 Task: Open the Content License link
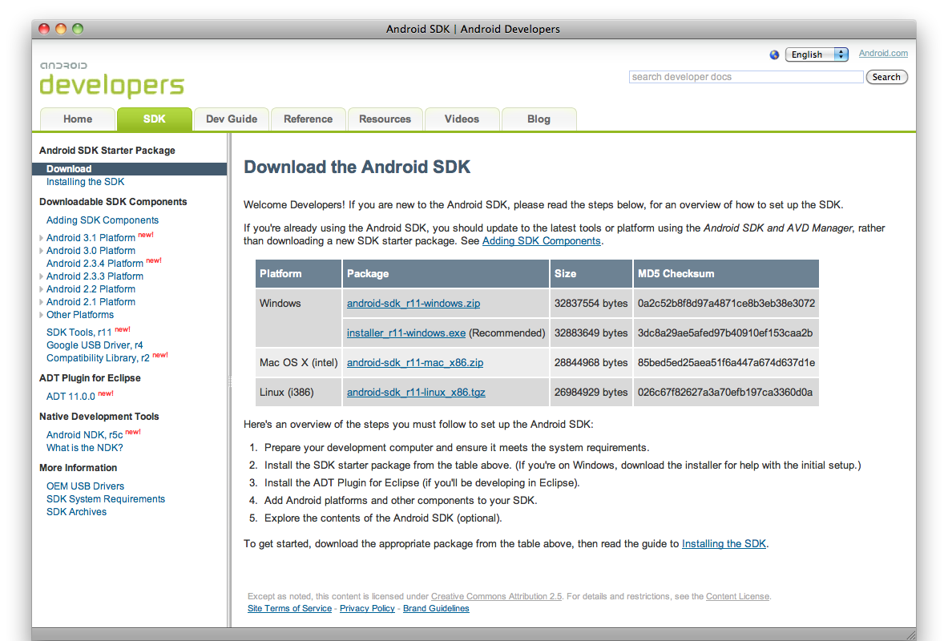[737, 596]
